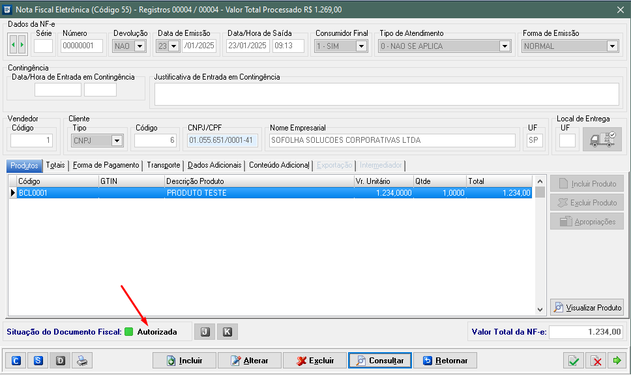The width and height of the screenshot is (631, 375).
Task: Open the Forma de Emissão dropdown
Action: (x=611, y=46)
